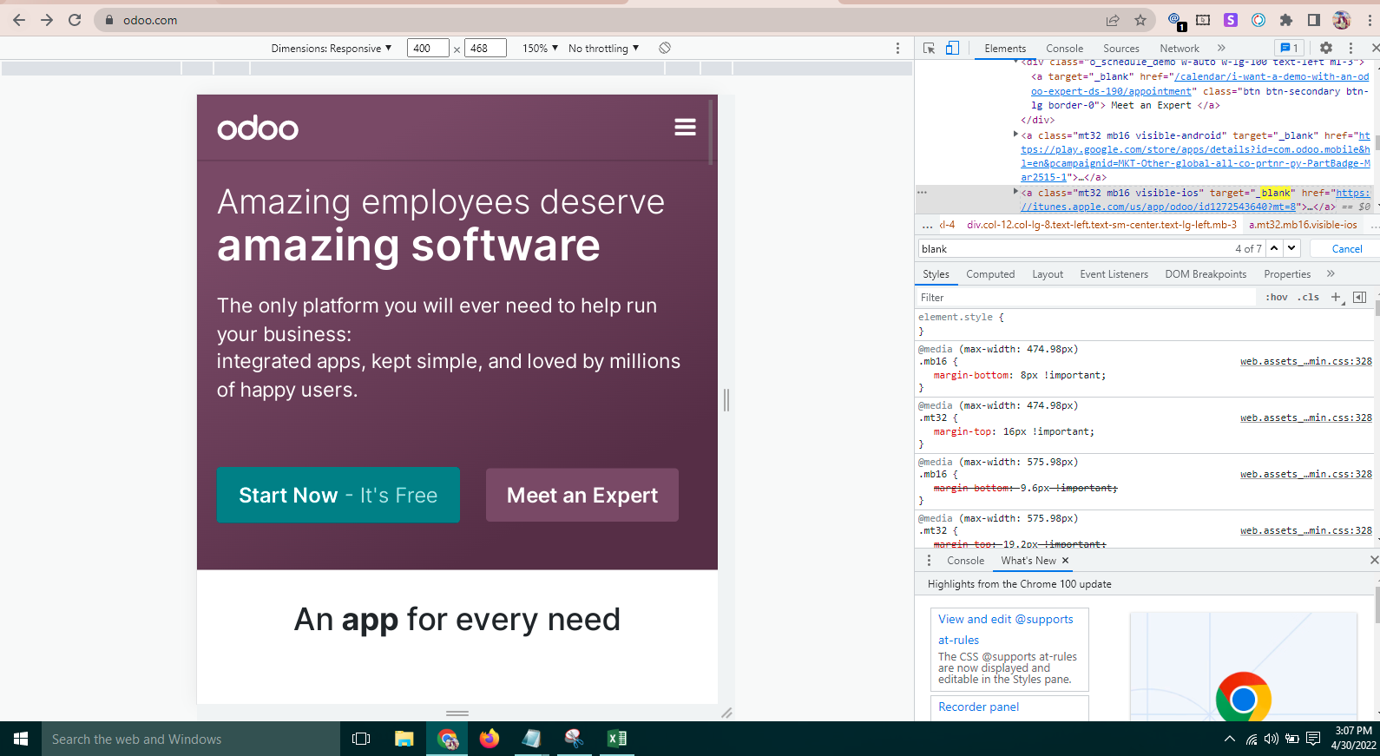Click the viewport width input field
This screenshot has height=756, width=1380.
coord(427,49)
